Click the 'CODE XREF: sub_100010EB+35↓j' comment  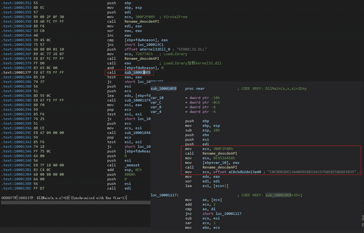[x=270, y=195]
